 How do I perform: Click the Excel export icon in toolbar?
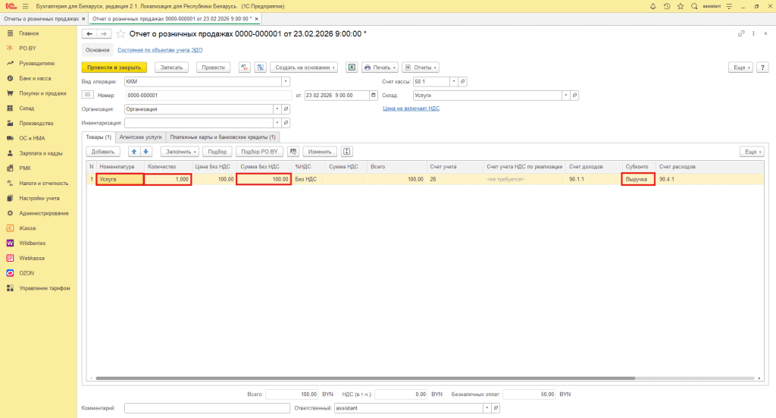pyautogui.click(x=352, y=68)
